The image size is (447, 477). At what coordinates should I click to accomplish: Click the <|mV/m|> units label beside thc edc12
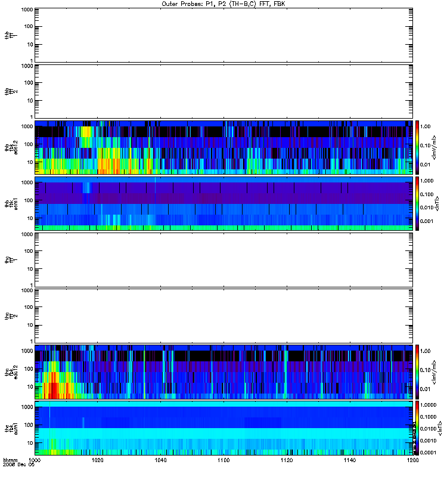[434, 371]
